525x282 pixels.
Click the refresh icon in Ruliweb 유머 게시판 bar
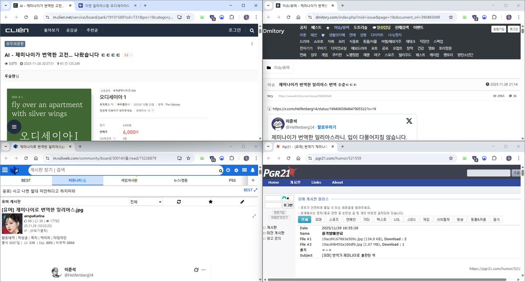179,202
